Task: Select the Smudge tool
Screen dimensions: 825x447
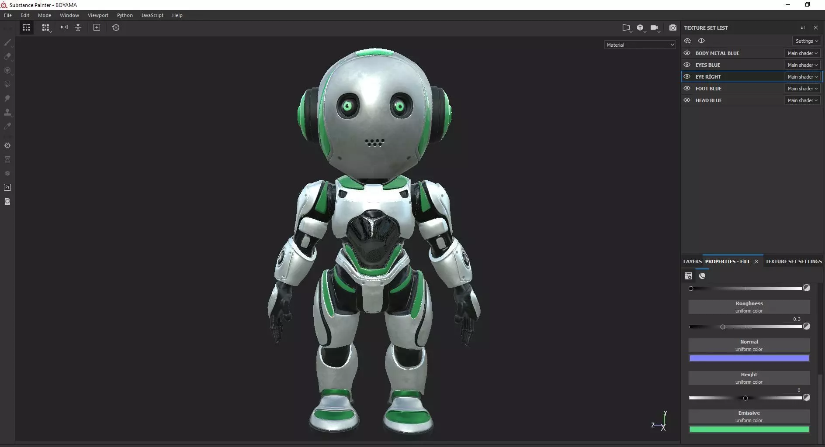Action: click(x=7, y=98)
